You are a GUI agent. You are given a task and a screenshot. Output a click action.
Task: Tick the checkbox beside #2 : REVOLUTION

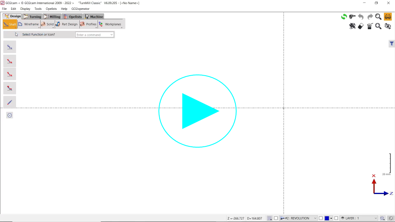276,218
